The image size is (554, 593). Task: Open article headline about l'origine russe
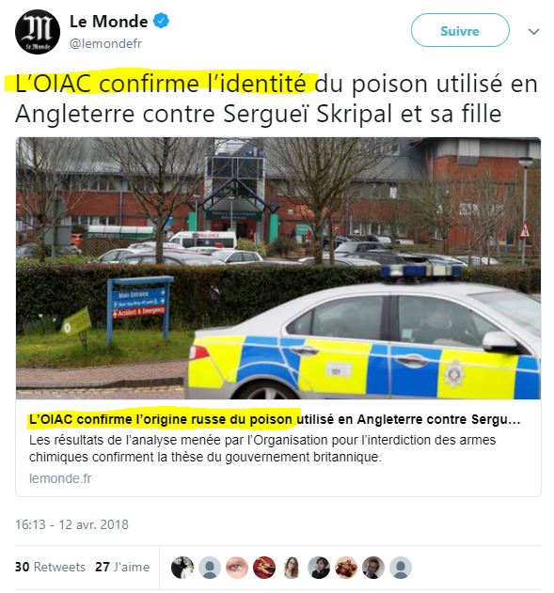point(275,419)
